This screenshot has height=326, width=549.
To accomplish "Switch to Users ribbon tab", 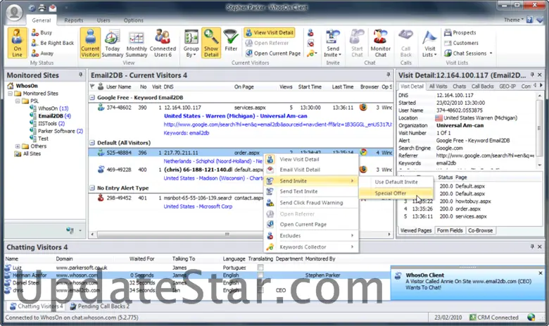I will [103, 20].
